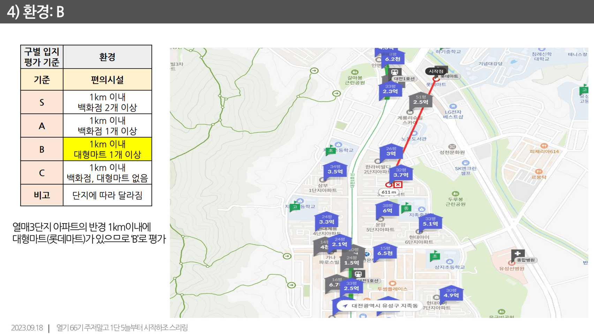The width and height of the screenshot is (594, 334).
Task: Click the 현대아이 6단지아파트 label
Action: click(419, 240)
